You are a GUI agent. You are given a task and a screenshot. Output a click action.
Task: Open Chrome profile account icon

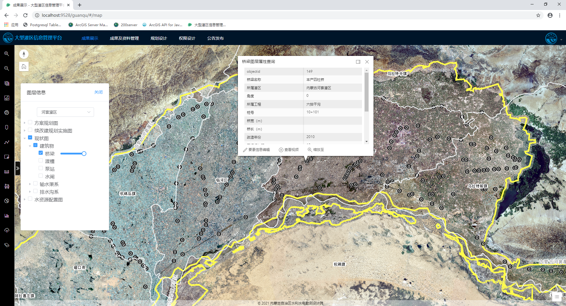point(550,15)
